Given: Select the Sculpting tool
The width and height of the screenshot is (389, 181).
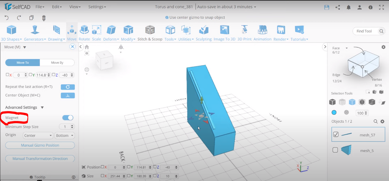Looking at the screenshot, I should click(204, 33).
